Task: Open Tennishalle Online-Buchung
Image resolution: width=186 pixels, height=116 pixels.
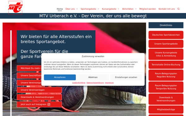Action: pyautogui.click(x=166, y=65)
